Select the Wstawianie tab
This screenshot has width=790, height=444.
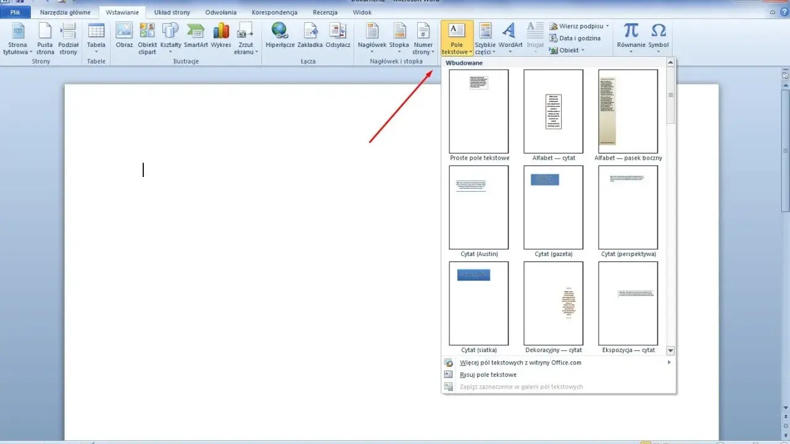click(x=122, y=12)
